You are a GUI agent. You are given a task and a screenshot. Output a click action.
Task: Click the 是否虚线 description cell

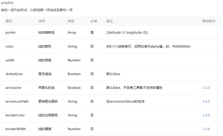(x=45, y=74)
